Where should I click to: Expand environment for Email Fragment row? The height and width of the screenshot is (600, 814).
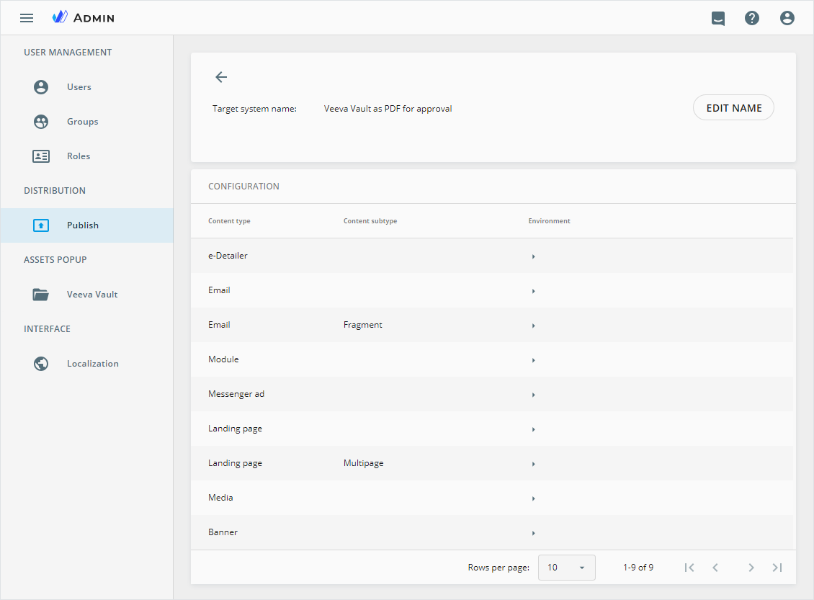tap(533, 326)
